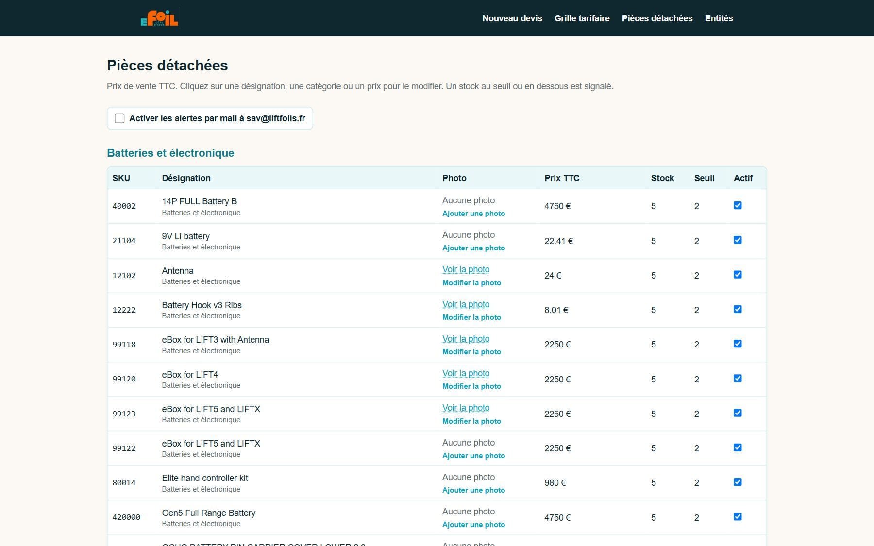Edit the 4750 € price of 14P Battery
This screenshot has width=874, height=546.
557,206
